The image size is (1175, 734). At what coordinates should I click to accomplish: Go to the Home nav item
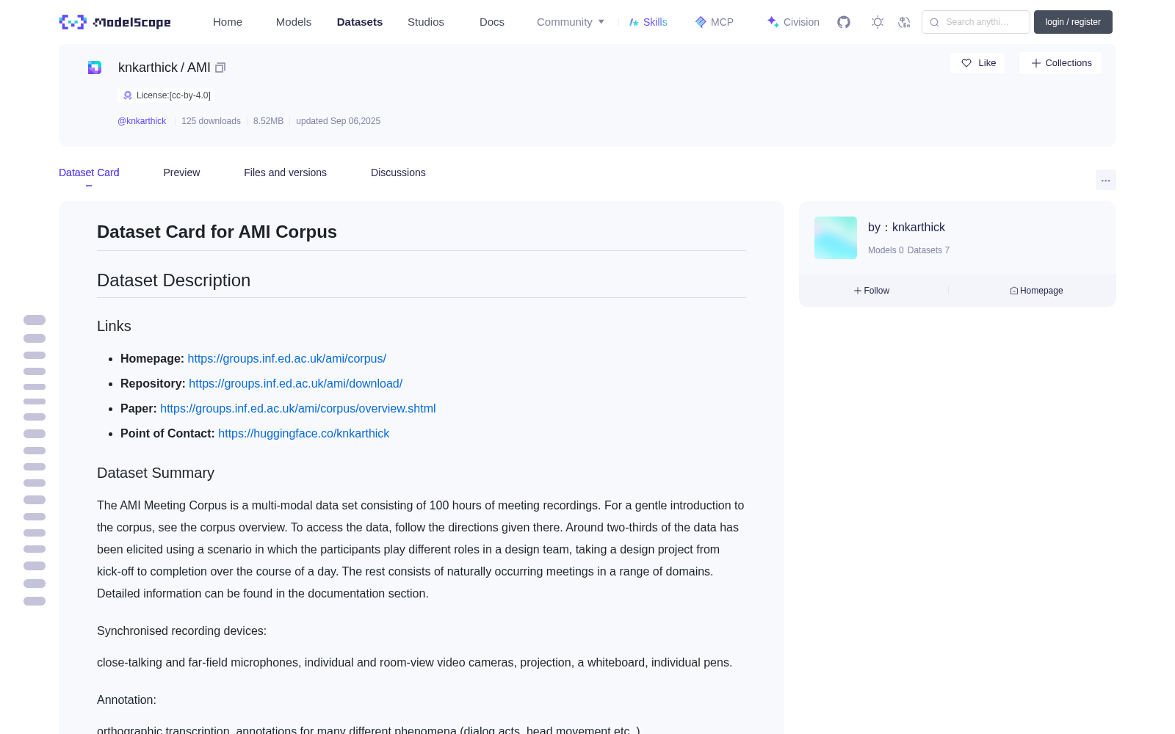pyautogui.click(x=228, y=22)
